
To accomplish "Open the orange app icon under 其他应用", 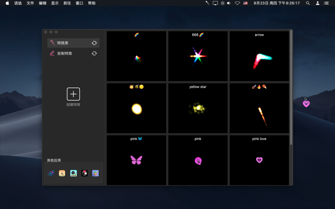I will (62, 173).
